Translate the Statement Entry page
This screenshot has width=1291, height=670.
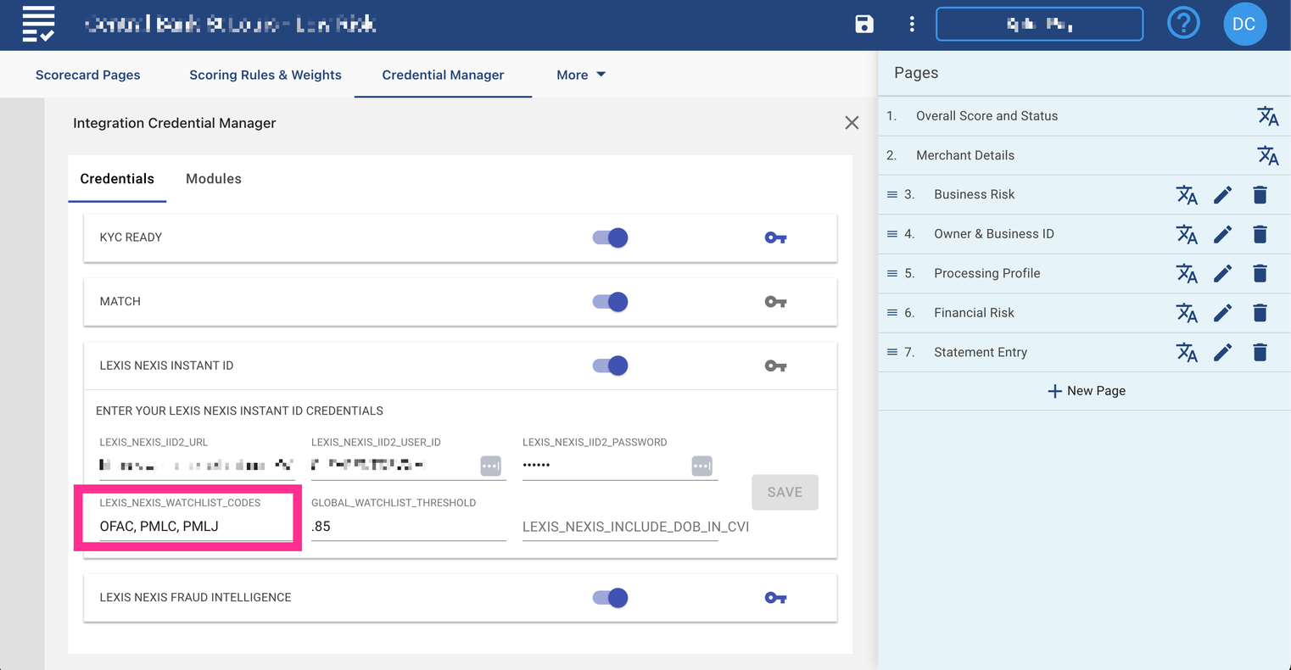pyautogui.click(x=1187, y=352)
